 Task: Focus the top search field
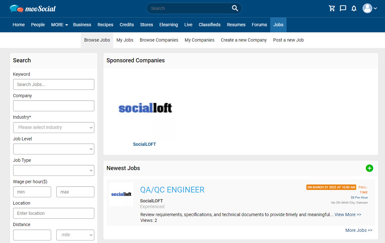[194, 8]
